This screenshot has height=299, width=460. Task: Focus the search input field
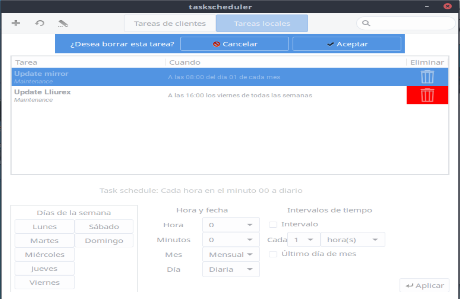click(406, 23)
